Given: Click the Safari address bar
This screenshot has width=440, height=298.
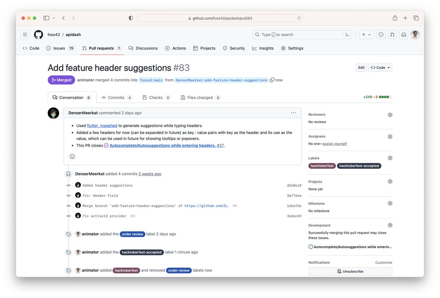Looking at the screenshot, I should 220,18.
